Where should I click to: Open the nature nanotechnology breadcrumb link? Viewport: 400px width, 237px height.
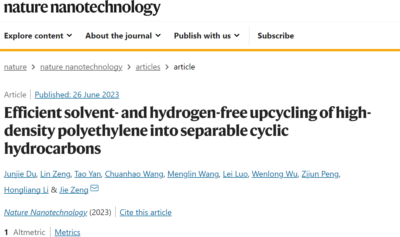[x=81, y=67]
